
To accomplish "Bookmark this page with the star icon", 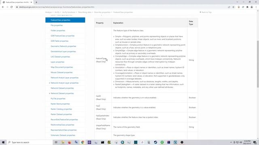I will (x=234, y=7).
